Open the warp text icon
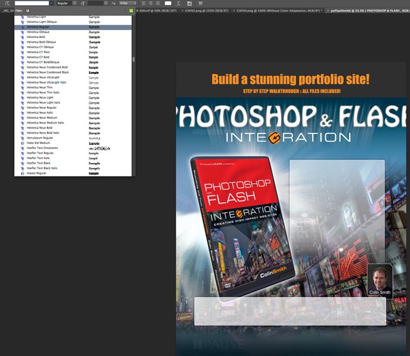 click(179, 3)
